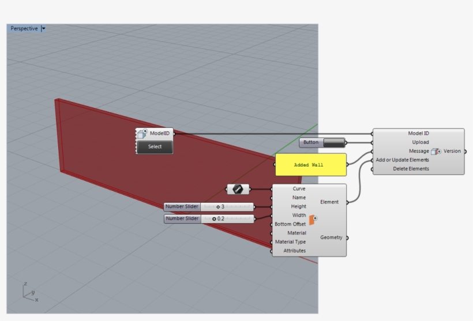
Task: Click the Select button under ModelID
Action: pos(155,147)
